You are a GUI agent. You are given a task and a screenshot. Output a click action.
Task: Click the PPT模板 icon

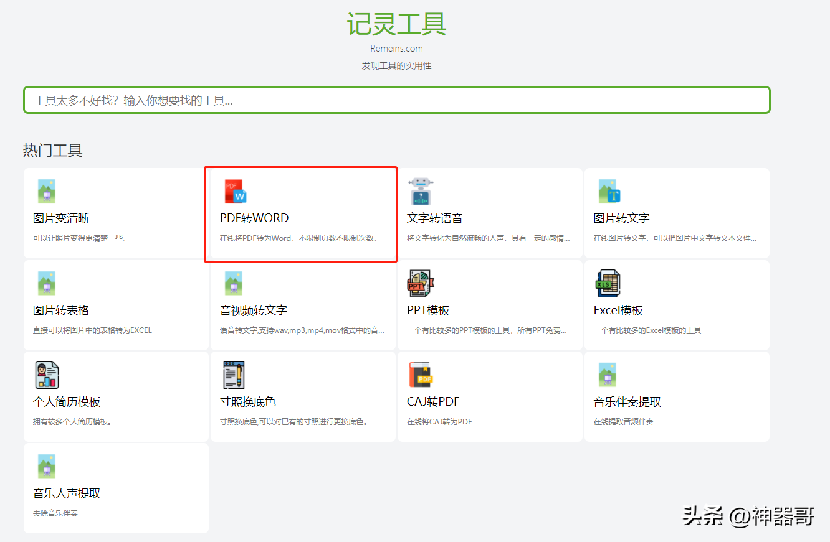coord(419,283)
